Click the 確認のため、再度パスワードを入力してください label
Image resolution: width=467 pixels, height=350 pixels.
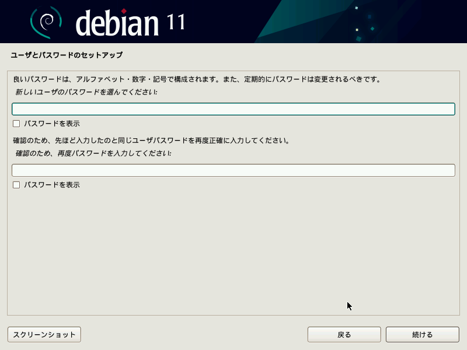pos(93,153)
